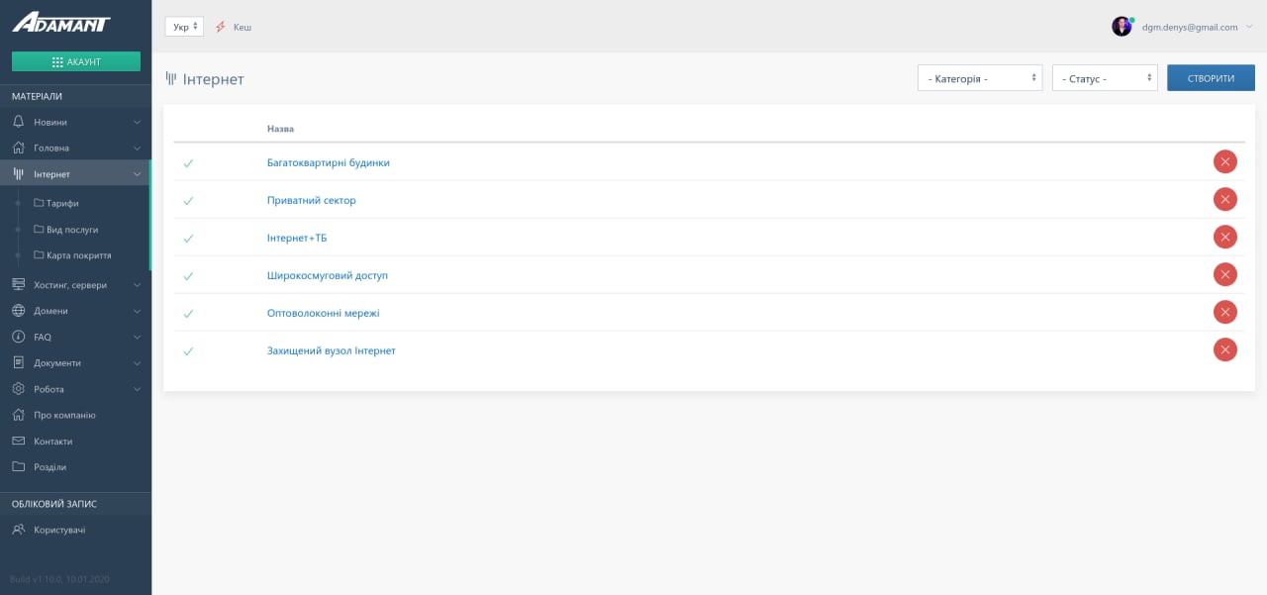Image resolution: width=1267 pixels, height=595 pixels.
Task: Delete the Інтернет+ТБ entry
Action: pyautogui.click(x=1224, y=238)
